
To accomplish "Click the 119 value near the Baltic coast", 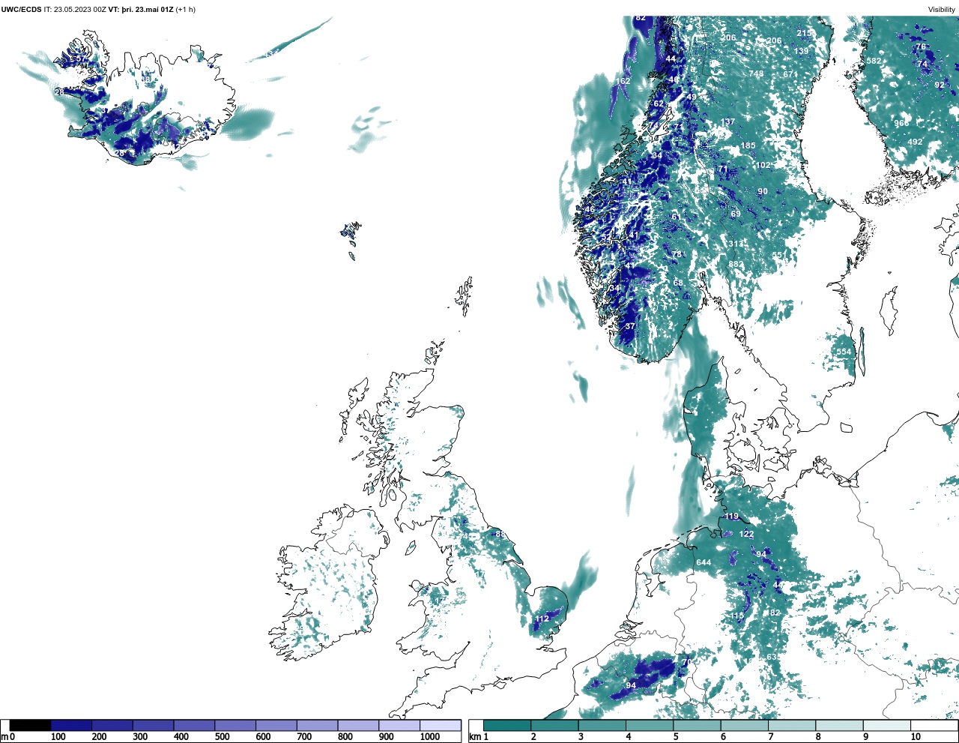I will (731, 516).
